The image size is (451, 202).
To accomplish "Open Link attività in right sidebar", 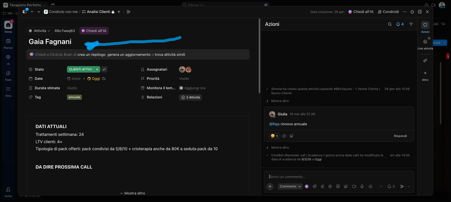I will coord(425,44).
